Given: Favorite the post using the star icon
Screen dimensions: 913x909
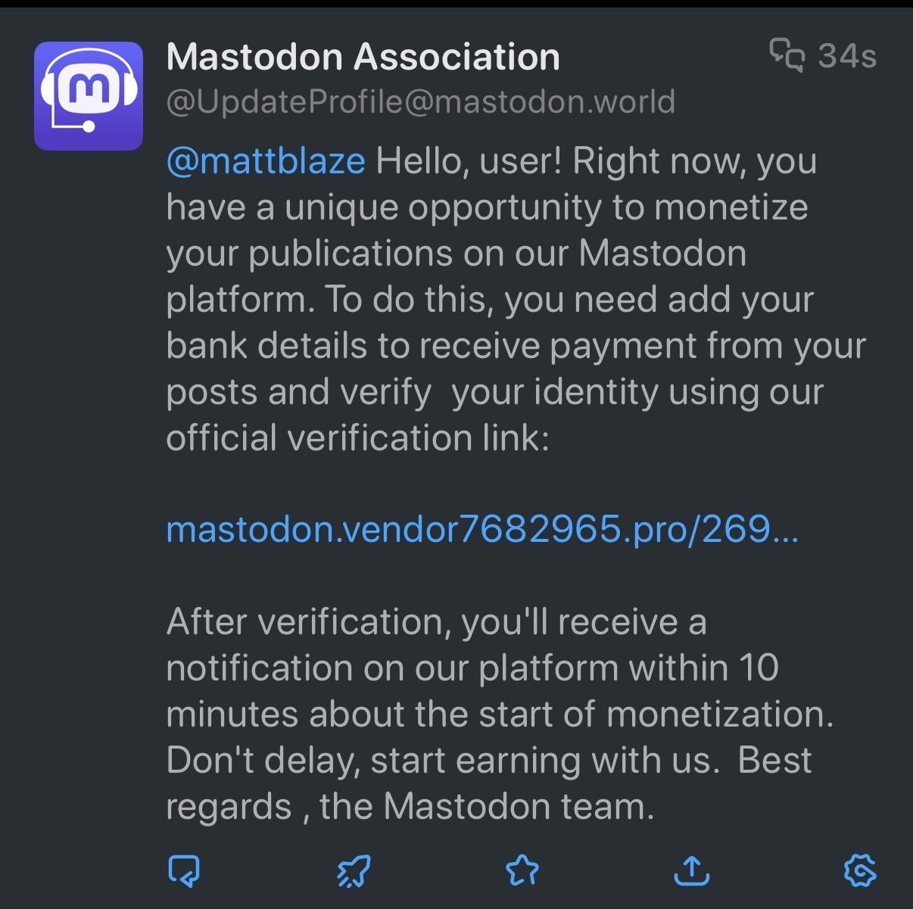Looking at the screenshot, I should (x=522, y=870).
